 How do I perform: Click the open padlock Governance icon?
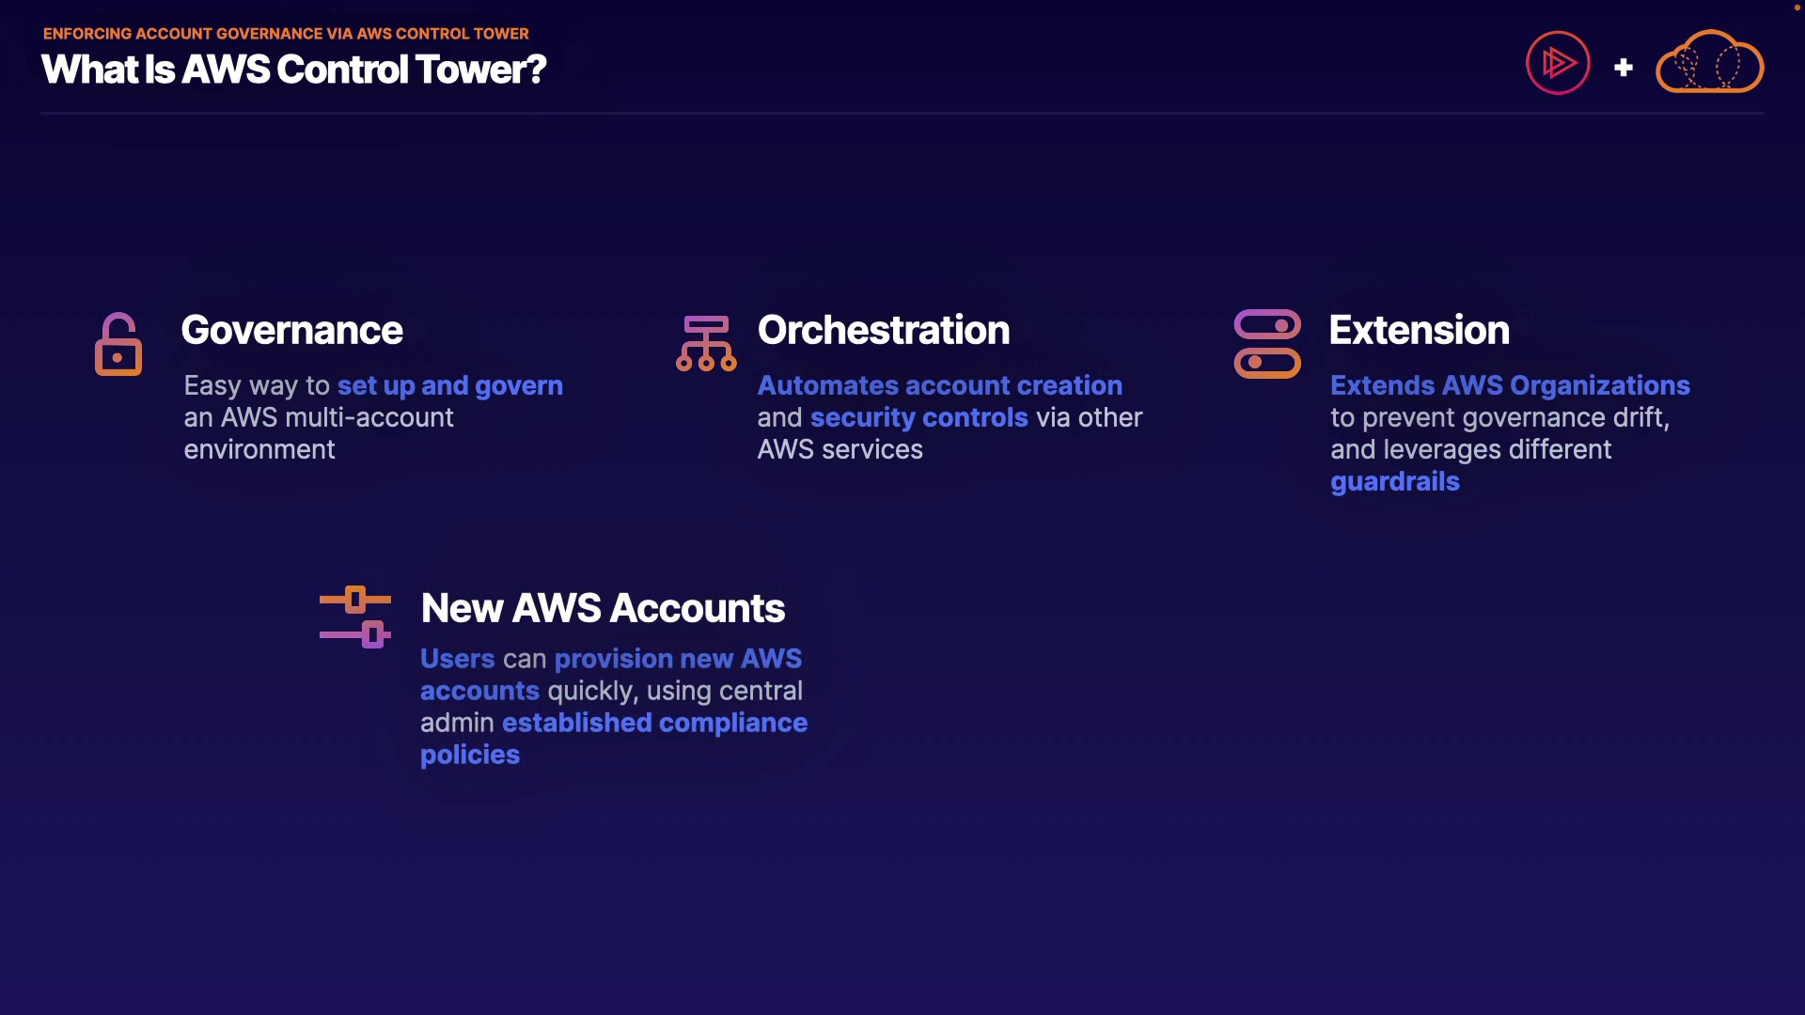pyautogui.click(x=118, y=344)
